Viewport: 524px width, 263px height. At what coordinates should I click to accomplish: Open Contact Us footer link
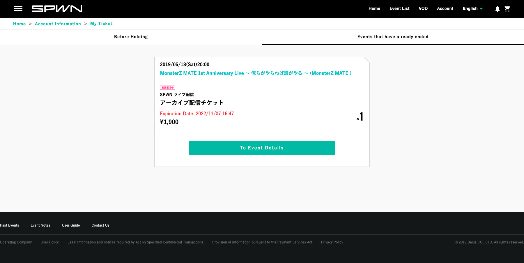click(100, 225)
